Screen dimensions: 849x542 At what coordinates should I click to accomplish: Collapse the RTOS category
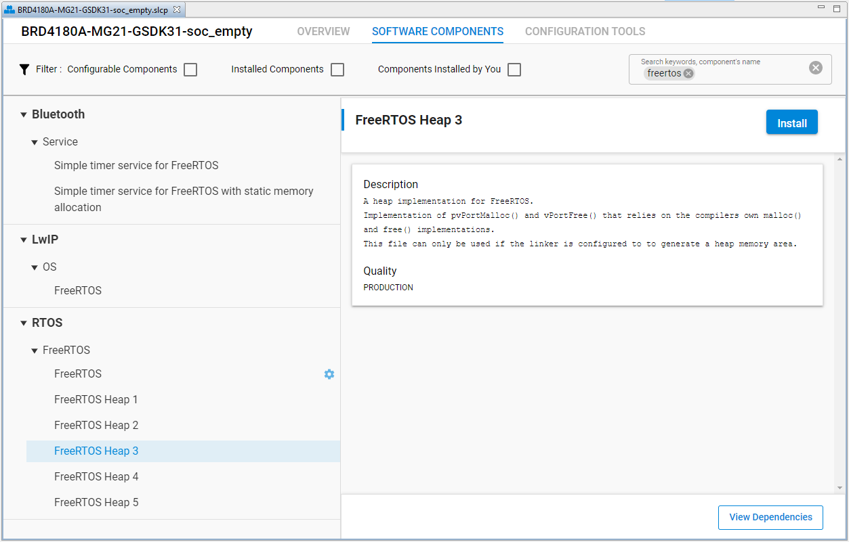[x=24, y=323]
